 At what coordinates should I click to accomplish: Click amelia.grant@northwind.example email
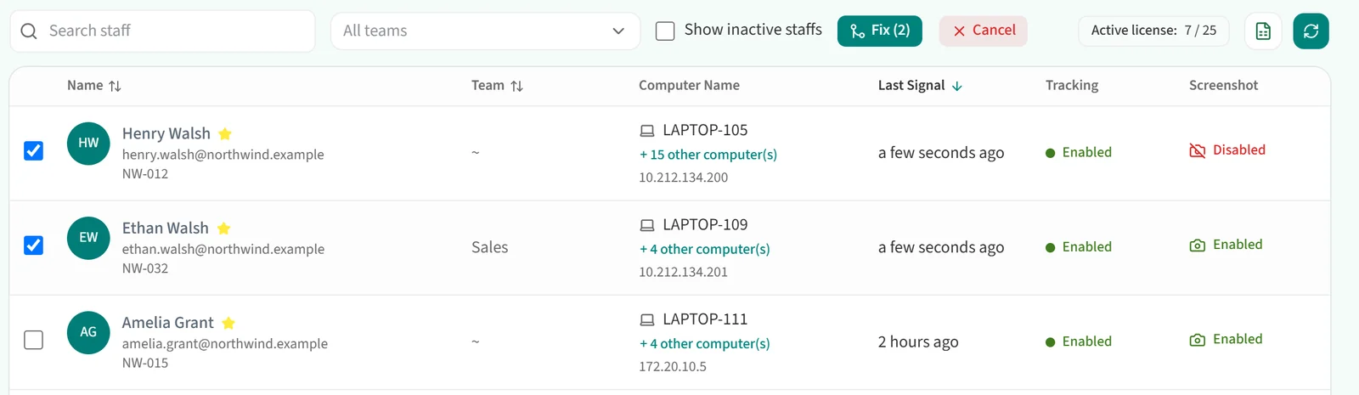coord(225,343)
